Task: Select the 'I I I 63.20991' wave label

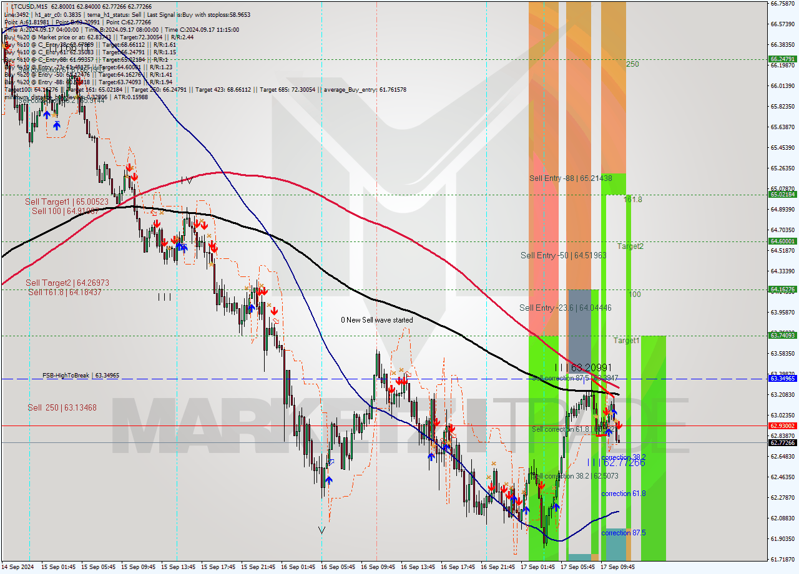Action: (583, 368)
